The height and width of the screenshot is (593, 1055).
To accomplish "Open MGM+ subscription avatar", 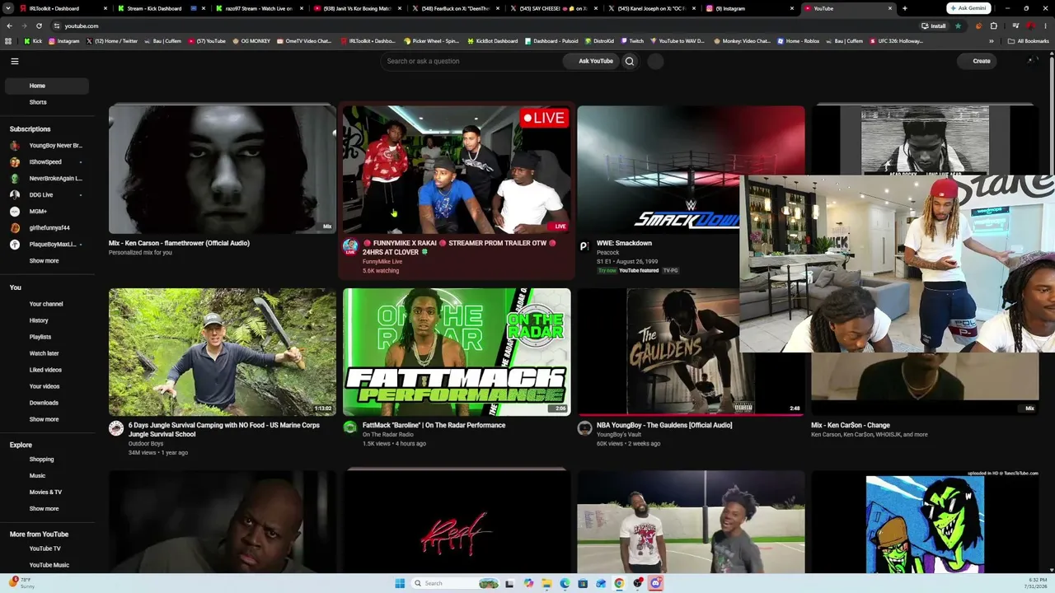I will [x=15, y=212].
